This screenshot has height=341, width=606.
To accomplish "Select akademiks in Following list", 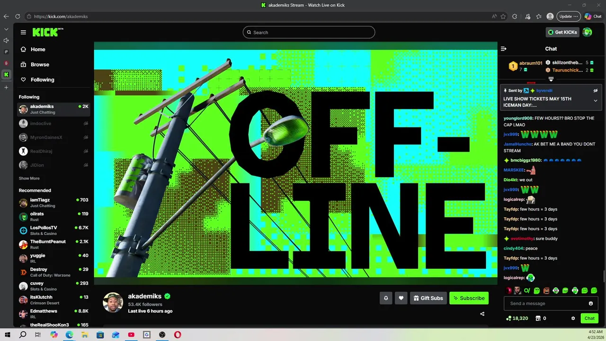I will (53, 109).
